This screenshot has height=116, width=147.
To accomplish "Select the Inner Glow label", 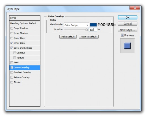I will [x=19, y=43].
